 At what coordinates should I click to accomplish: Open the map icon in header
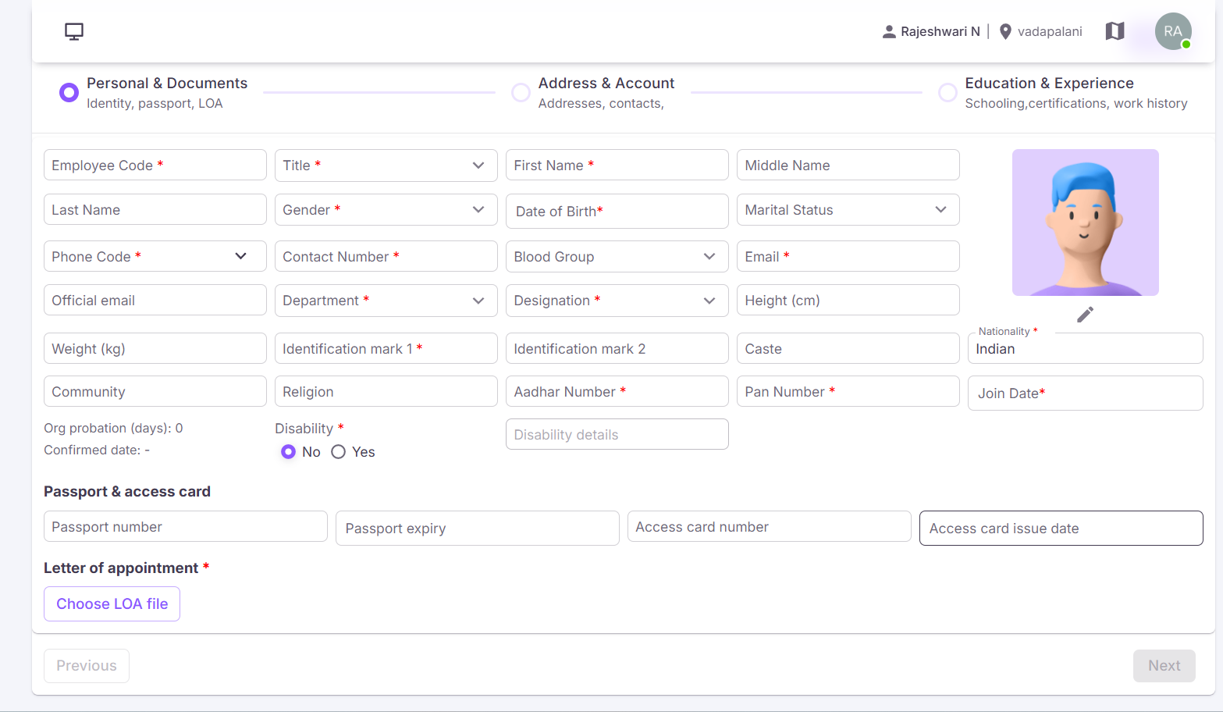tap(1115, 31)
